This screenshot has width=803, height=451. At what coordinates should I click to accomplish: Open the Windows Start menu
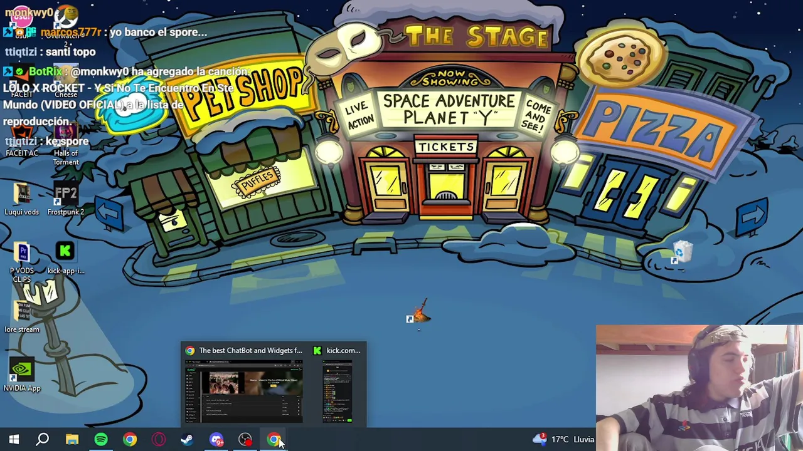pyautogui.click(x=14, y=440)
